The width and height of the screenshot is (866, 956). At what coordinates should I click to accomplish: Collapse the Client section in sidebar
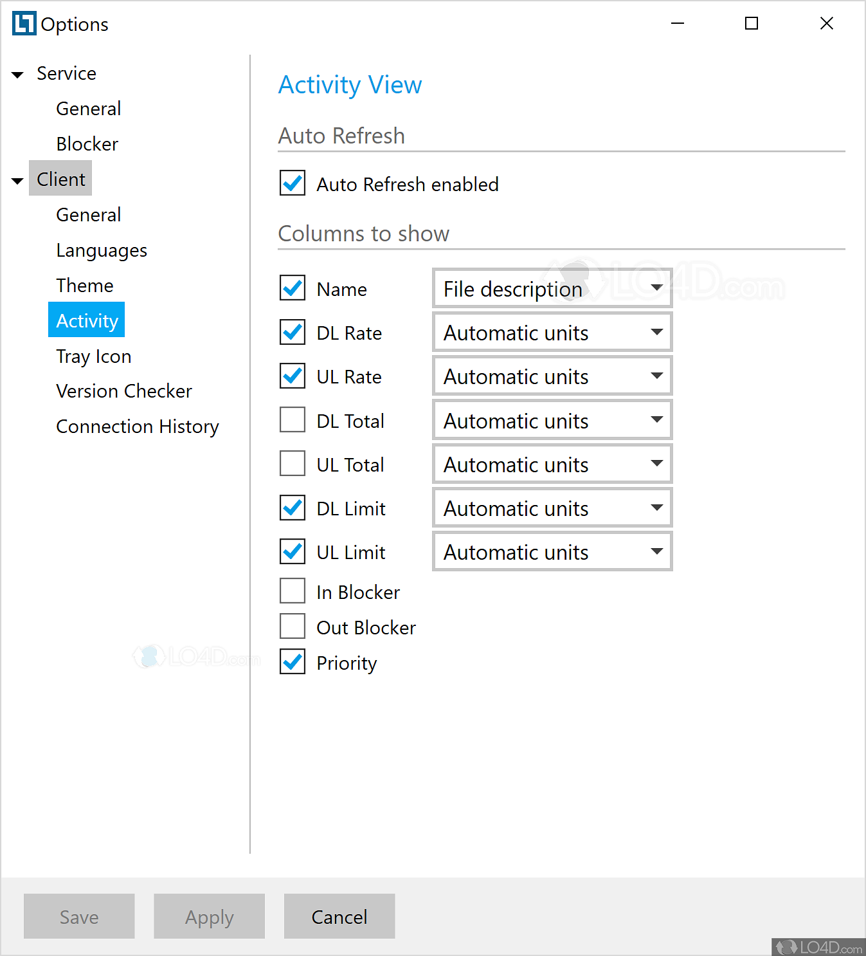17,180
